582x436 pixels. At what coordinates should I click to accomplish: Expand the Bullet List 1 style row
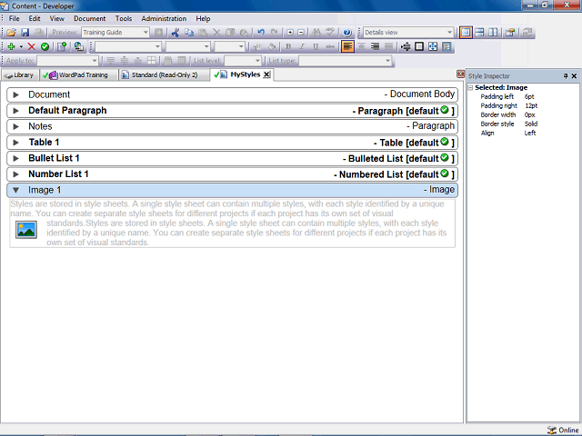coord(16,159)
